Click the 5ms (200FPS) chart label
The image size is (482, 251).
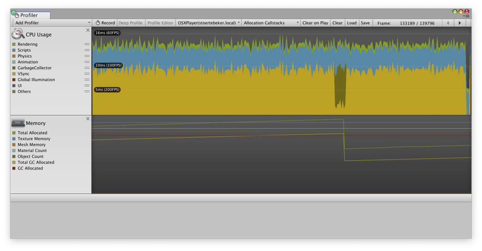[x=107, y=90]
